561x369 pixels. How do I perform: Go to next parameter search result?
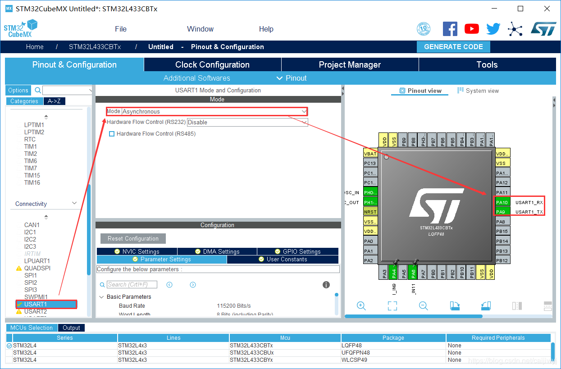tap(193, 285)
